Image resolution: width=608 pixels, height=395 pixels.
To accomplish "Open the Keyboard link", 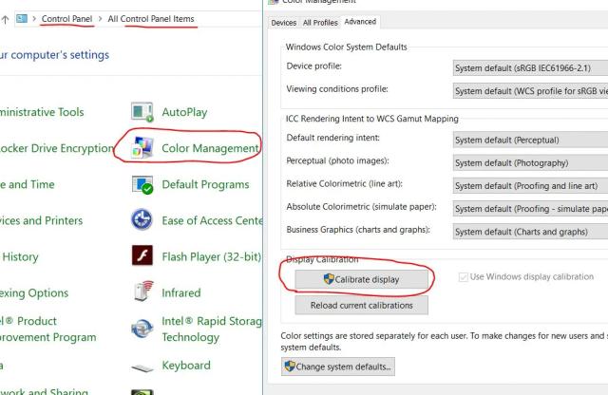I will tap(186, 366).
